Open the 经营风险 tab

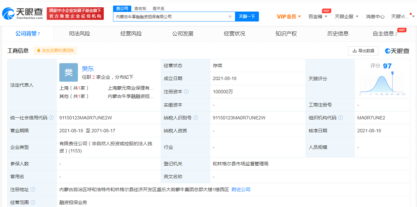pyautogui.click(x=131, y=33)
